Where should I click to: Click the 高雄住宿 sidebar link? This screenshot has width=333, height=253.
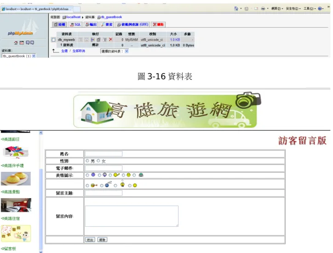(10, 218)
